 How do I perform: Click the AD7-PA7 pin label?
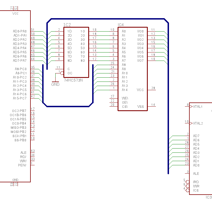click(20, 61)
